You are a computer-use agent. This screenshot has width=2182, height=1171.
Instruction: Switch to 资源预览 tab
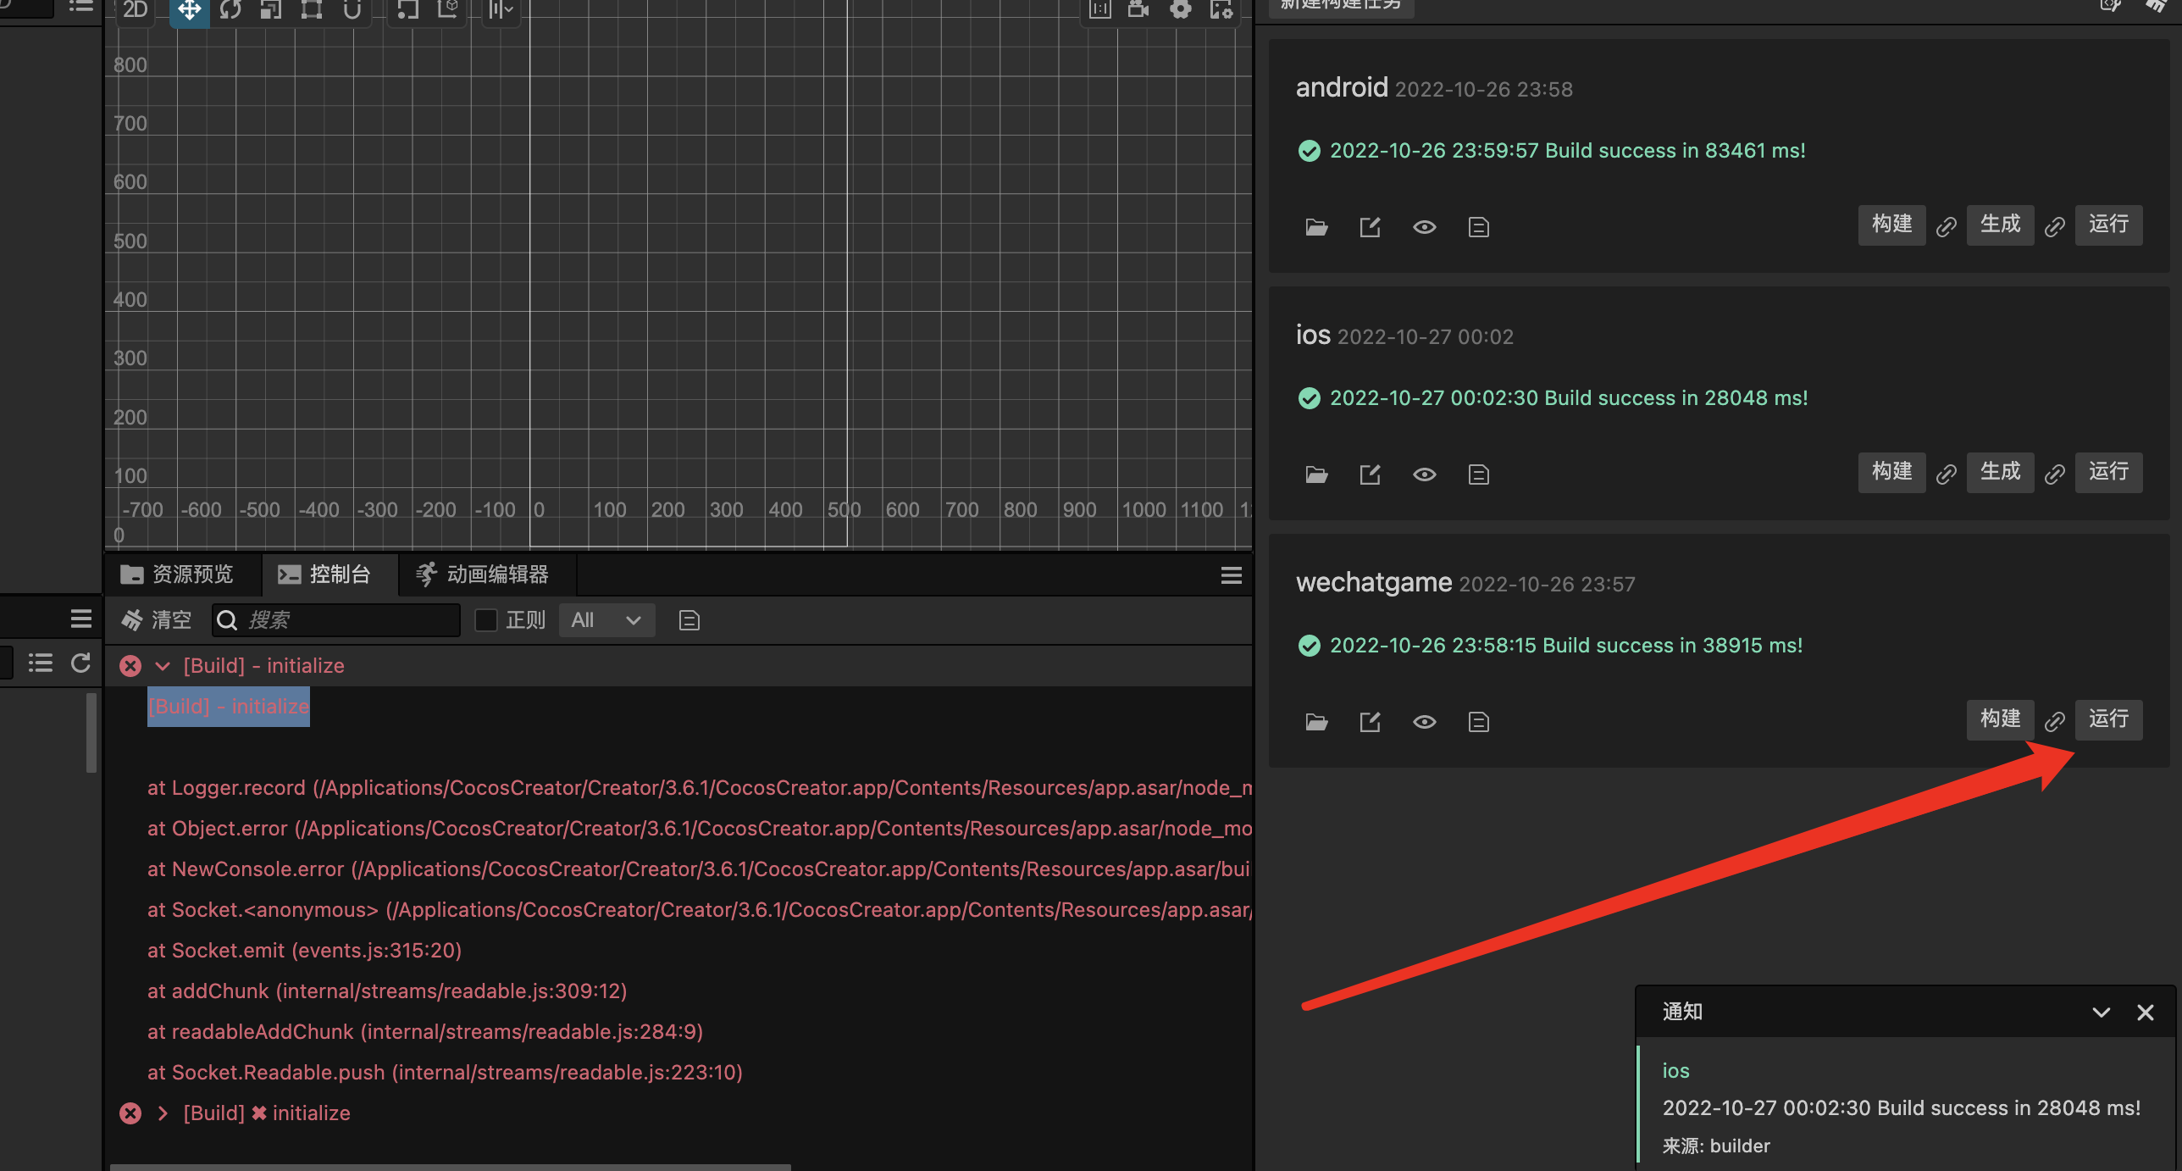(178, 574)
